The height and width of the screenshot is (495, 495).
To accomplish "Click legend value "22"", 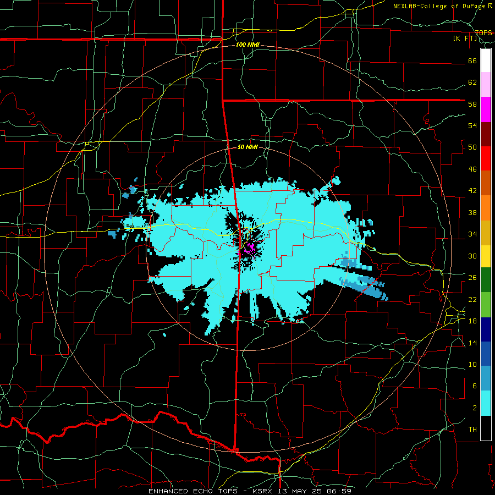I will [472, 299].
